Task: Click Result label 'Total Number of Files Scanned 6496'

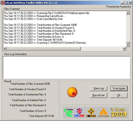Action: [30, 84]
